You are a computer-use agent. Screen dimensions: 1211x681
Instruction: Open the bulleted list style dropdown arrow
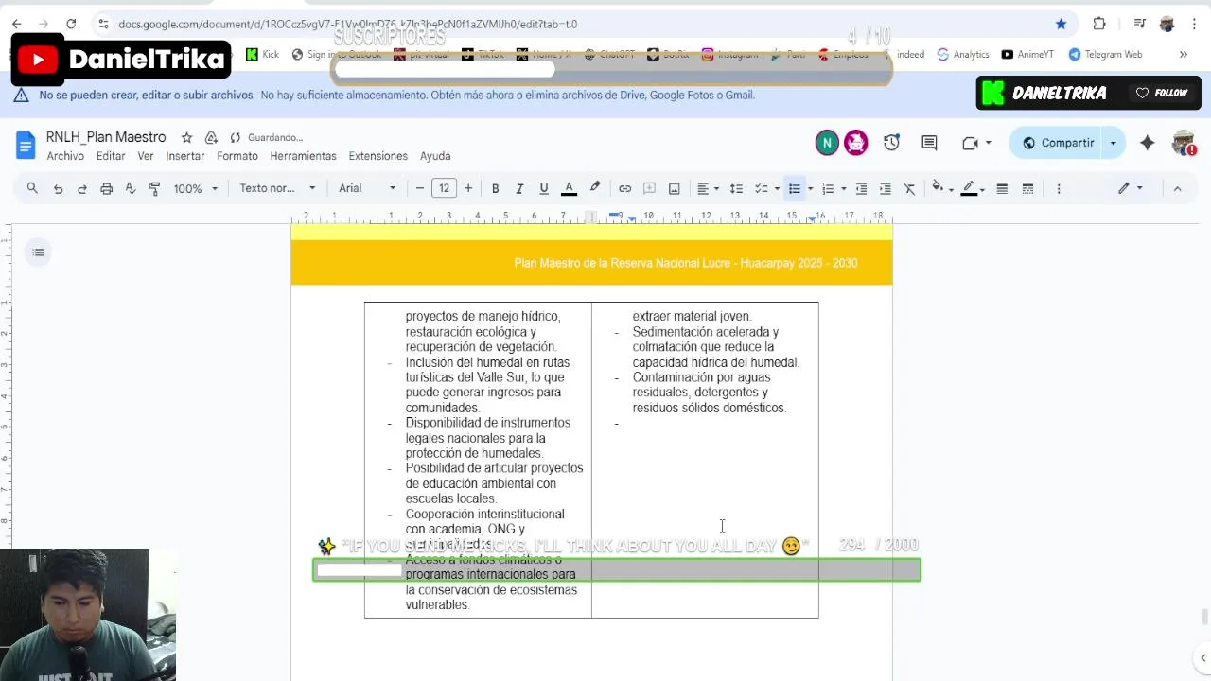pos(810,188)
